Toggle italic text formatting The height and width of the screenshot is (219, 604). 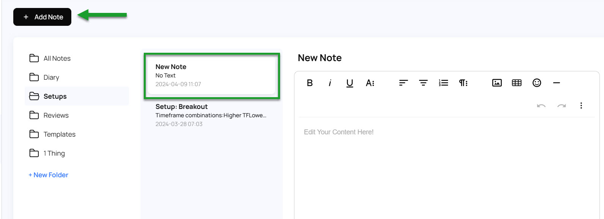330,83
